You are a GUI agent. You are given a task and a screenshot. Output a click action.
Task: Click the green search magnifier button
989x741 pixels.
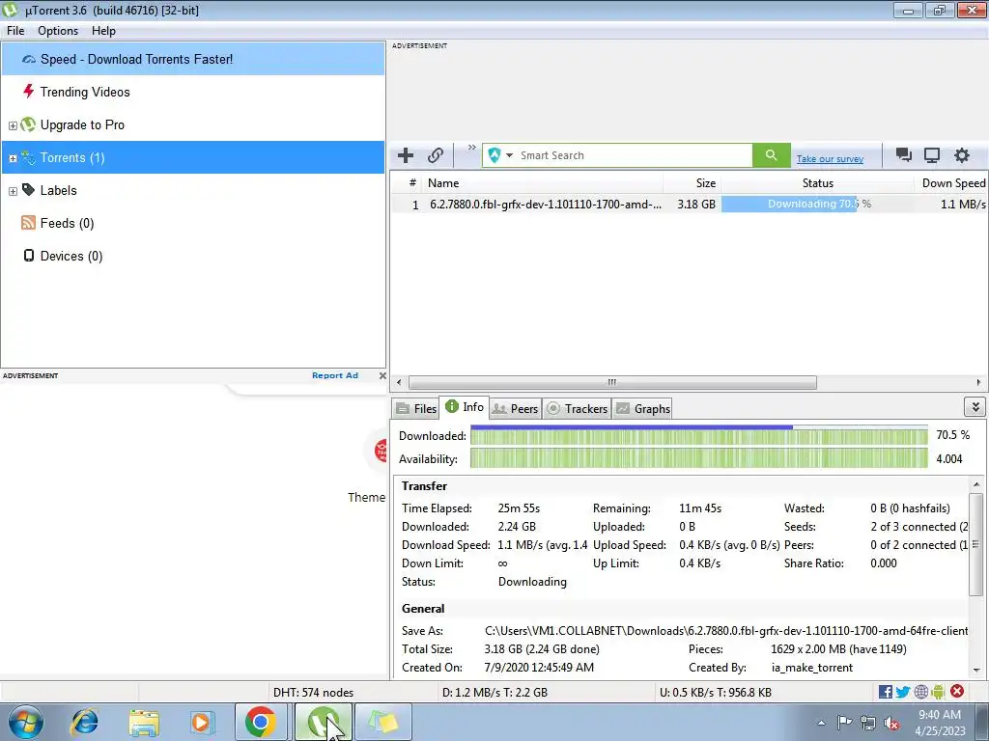pyautogui.click(x=771, y=155)
